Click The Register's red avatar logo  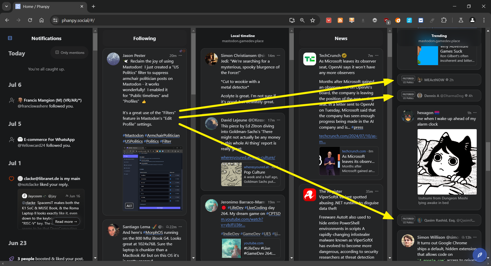point(310,195)
